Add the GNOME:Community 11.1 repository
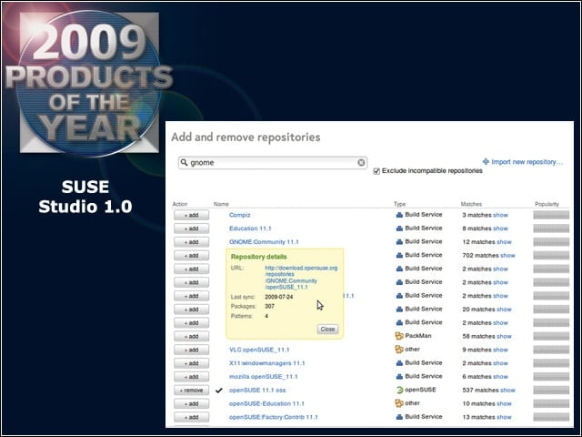 [x=191, y=242]
